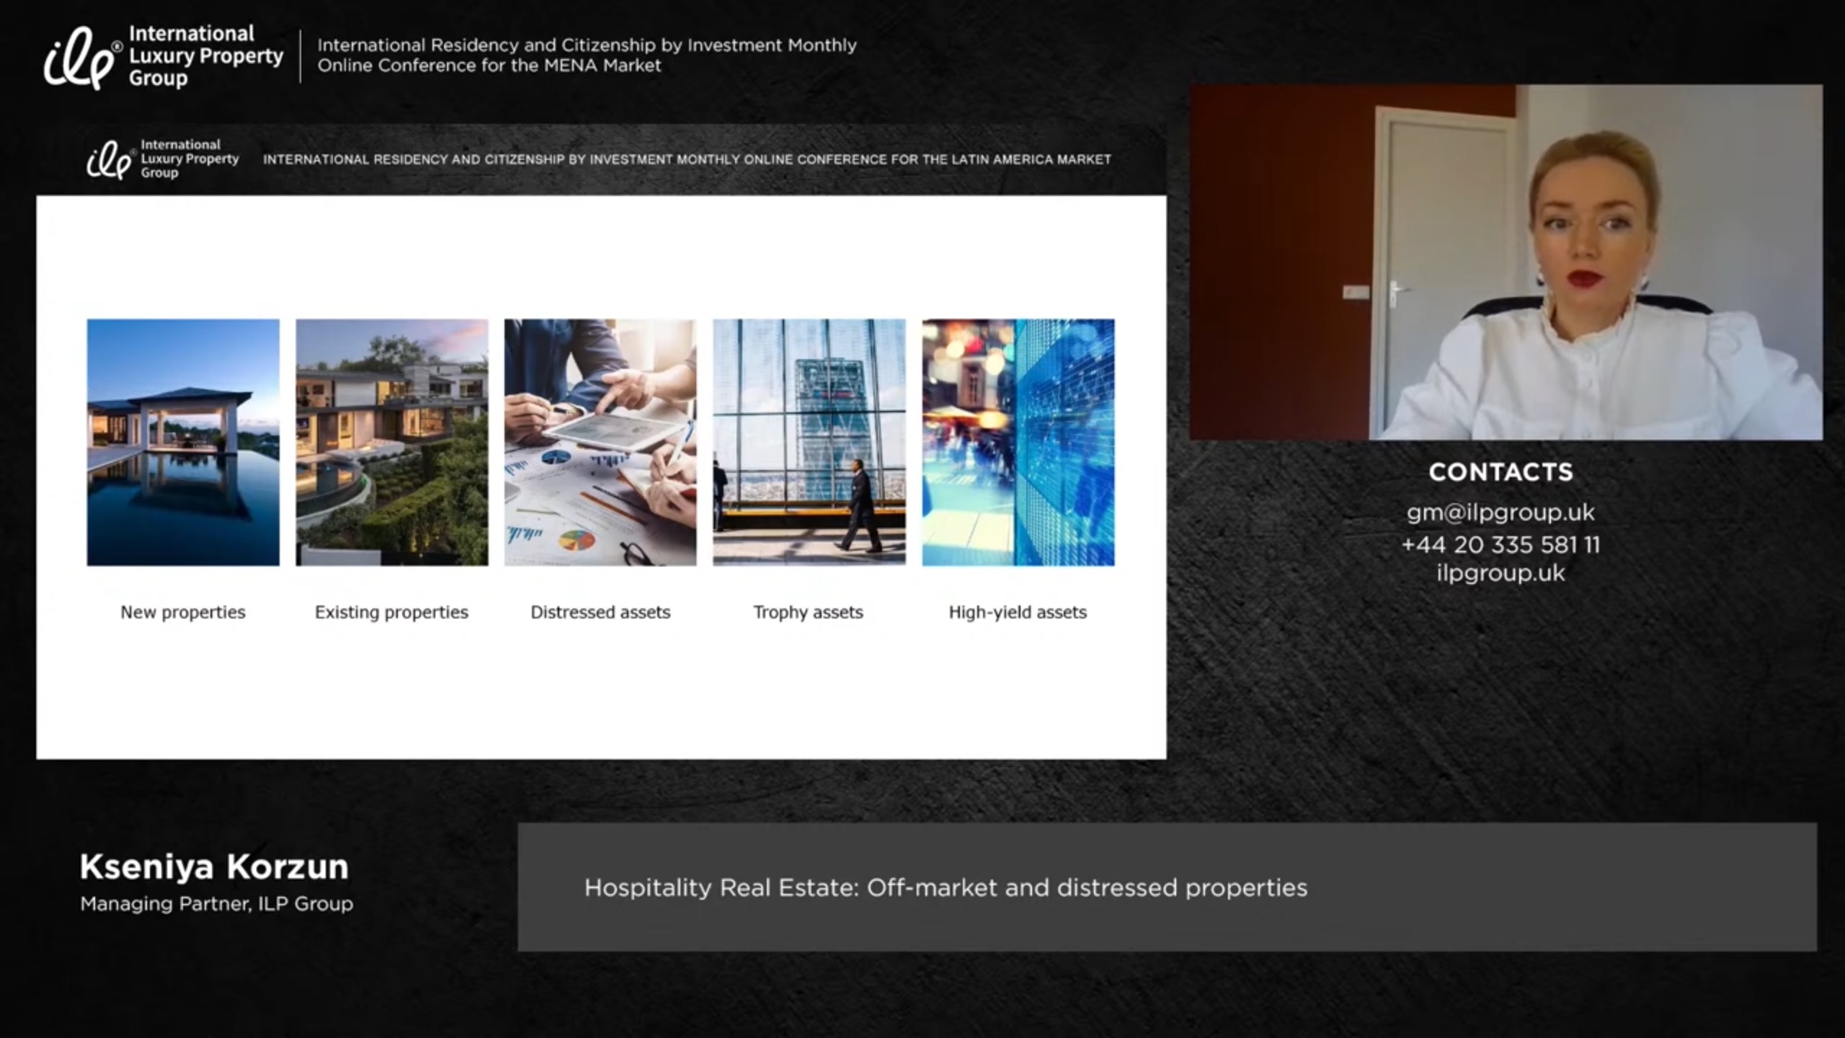Select the Trophy assets skyscraper image

tap(809, 442)
